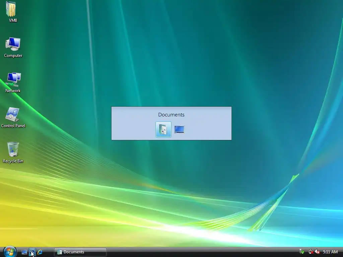Click Show Desktop quick launch icon
The image size is (343, 257).
click(24, 252)
